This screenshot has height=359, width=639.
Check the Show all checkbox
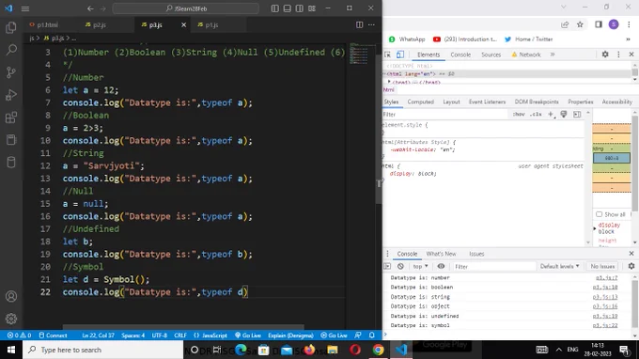[x=599, y=214]
